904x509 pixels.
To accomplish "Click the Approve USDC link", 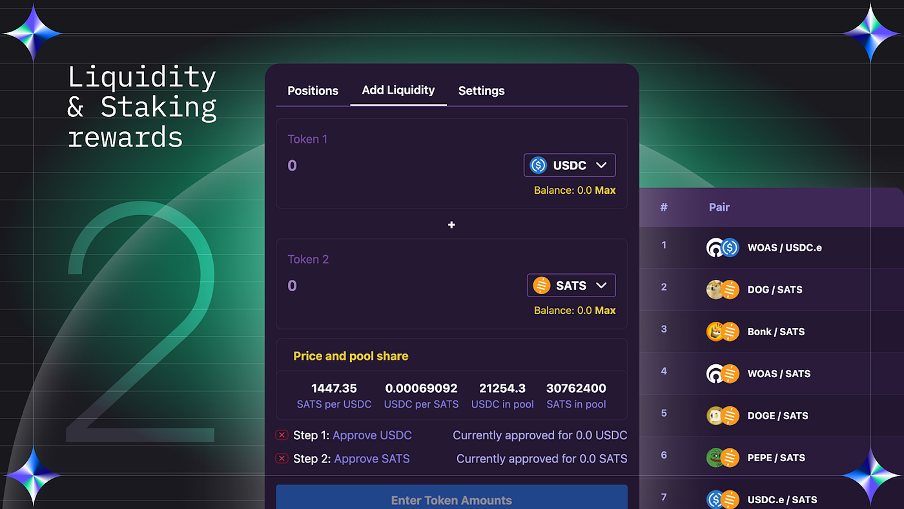I will 372,435.
